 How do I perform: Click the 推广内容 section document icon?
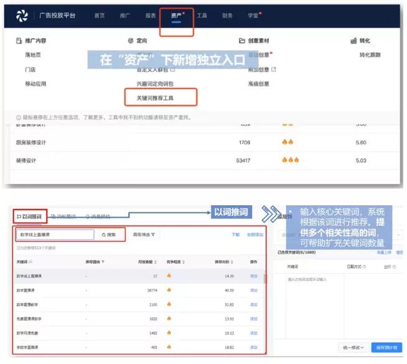point(19,40)
